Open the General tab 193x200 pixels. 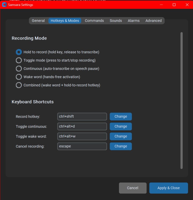[x=38, y=21]
